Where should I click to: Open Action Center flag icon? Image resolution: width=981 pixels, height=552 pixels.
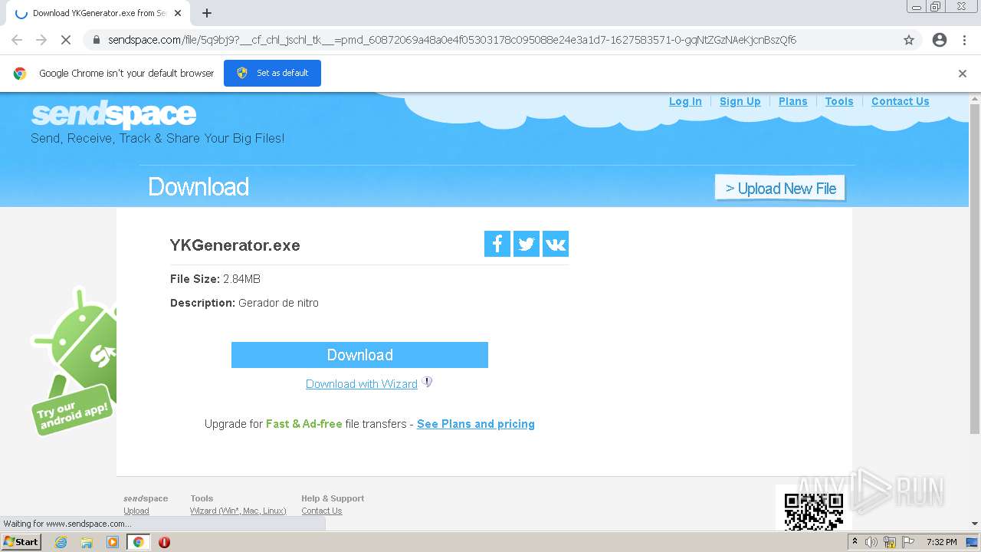(x=908, y=542)
